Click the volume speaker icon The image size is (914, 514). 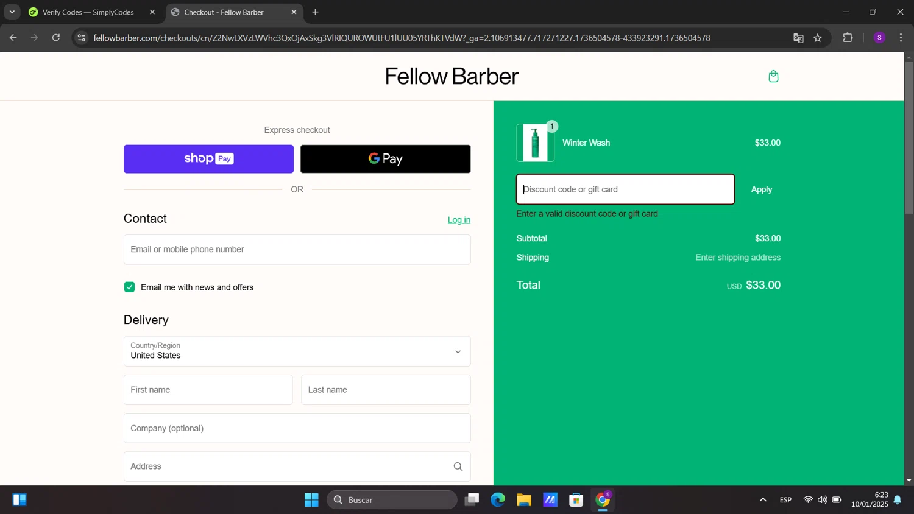(x=823, y=500)
